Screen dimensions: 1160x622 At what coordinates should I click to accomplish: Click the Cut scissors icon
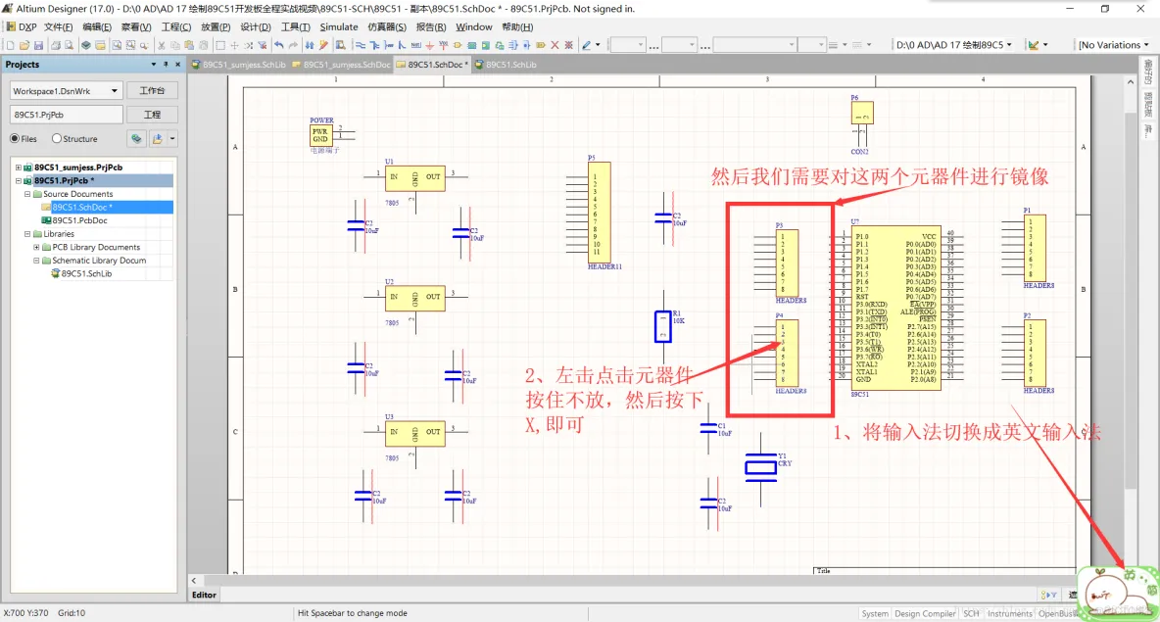pos(162,45)
